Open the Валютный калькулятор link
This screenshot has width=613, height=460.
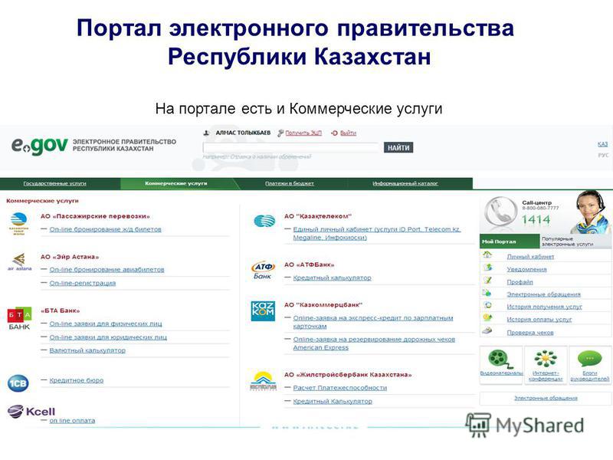(87, 350)
